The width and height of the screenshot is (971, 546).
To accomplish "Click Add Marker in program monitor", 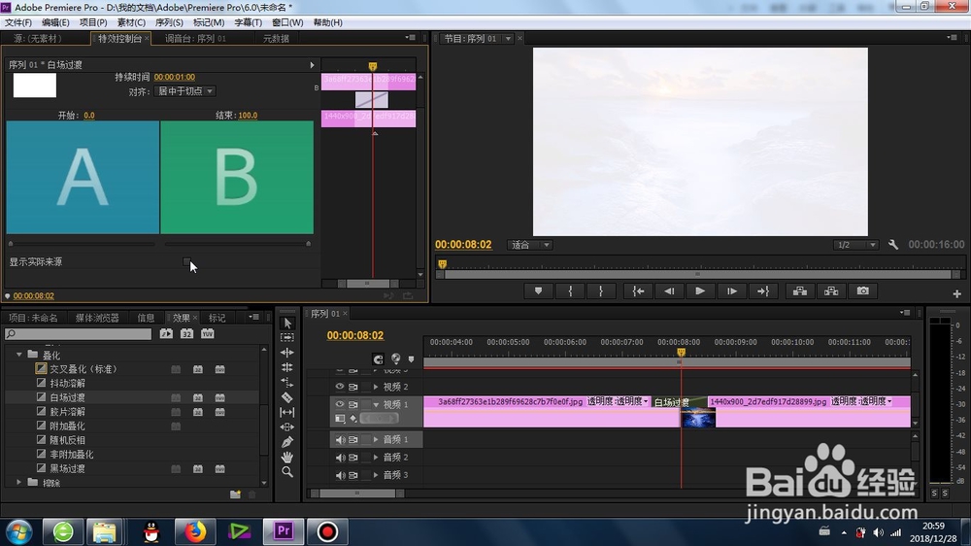I will point(538,291).
